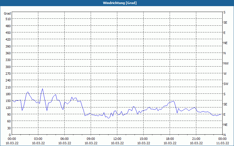
Task: Click the 18:00 time axis marker
Action: pos(170,139)
